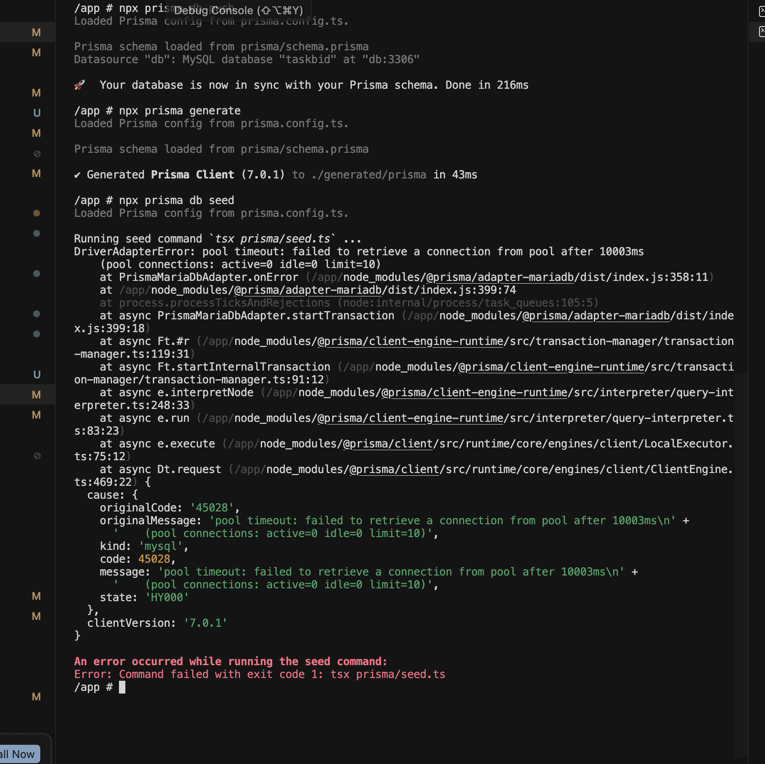Click 'Datasource "db": MySQL database' line
This screenshot has height=764, width=765.
(x=247, y=59)
